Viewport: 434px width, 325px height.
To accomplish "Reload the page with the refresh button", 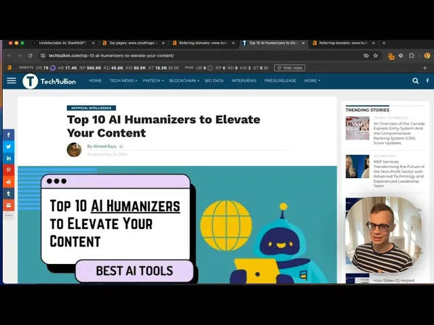I will pos(30,56).
